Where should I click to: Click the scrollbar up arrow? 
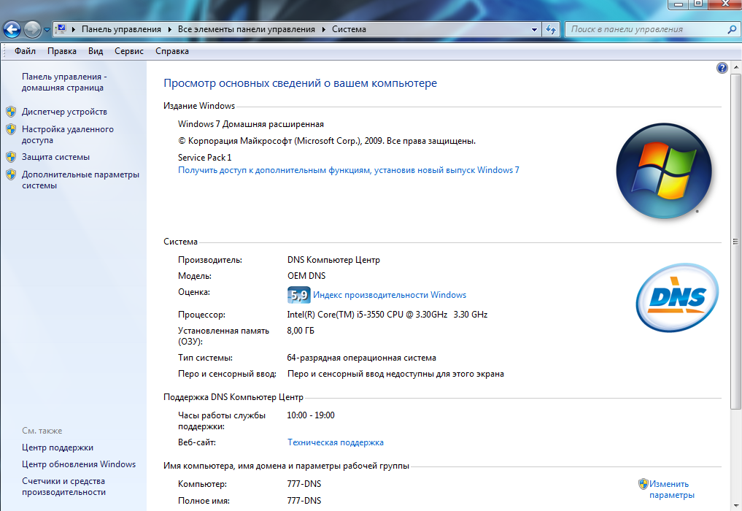[736, 68]
